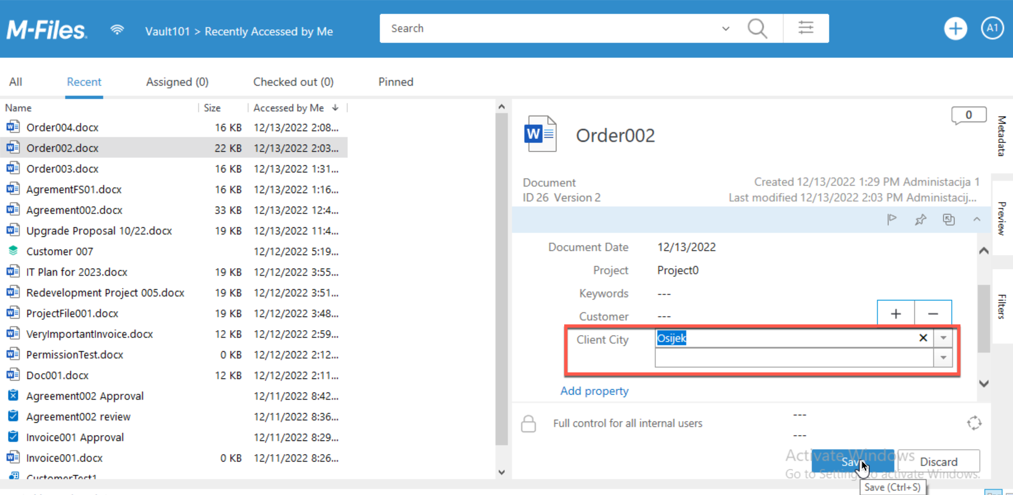
Task: Click Invoice001 Approval assignment icon
Action: point(13,436)
